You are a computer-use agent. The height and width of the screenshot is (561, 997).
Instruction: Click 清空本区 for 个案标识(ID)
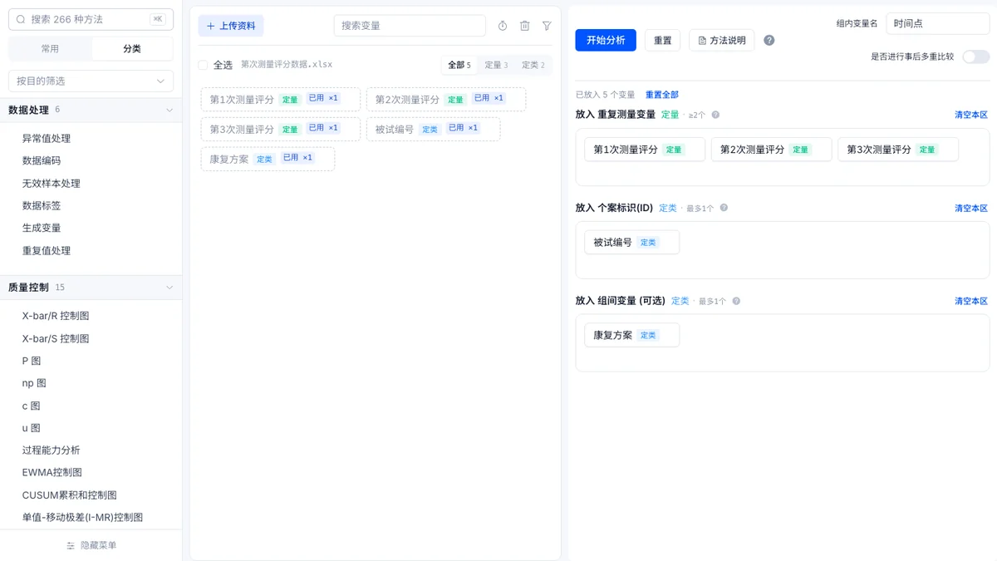click(x=971, y=208)
